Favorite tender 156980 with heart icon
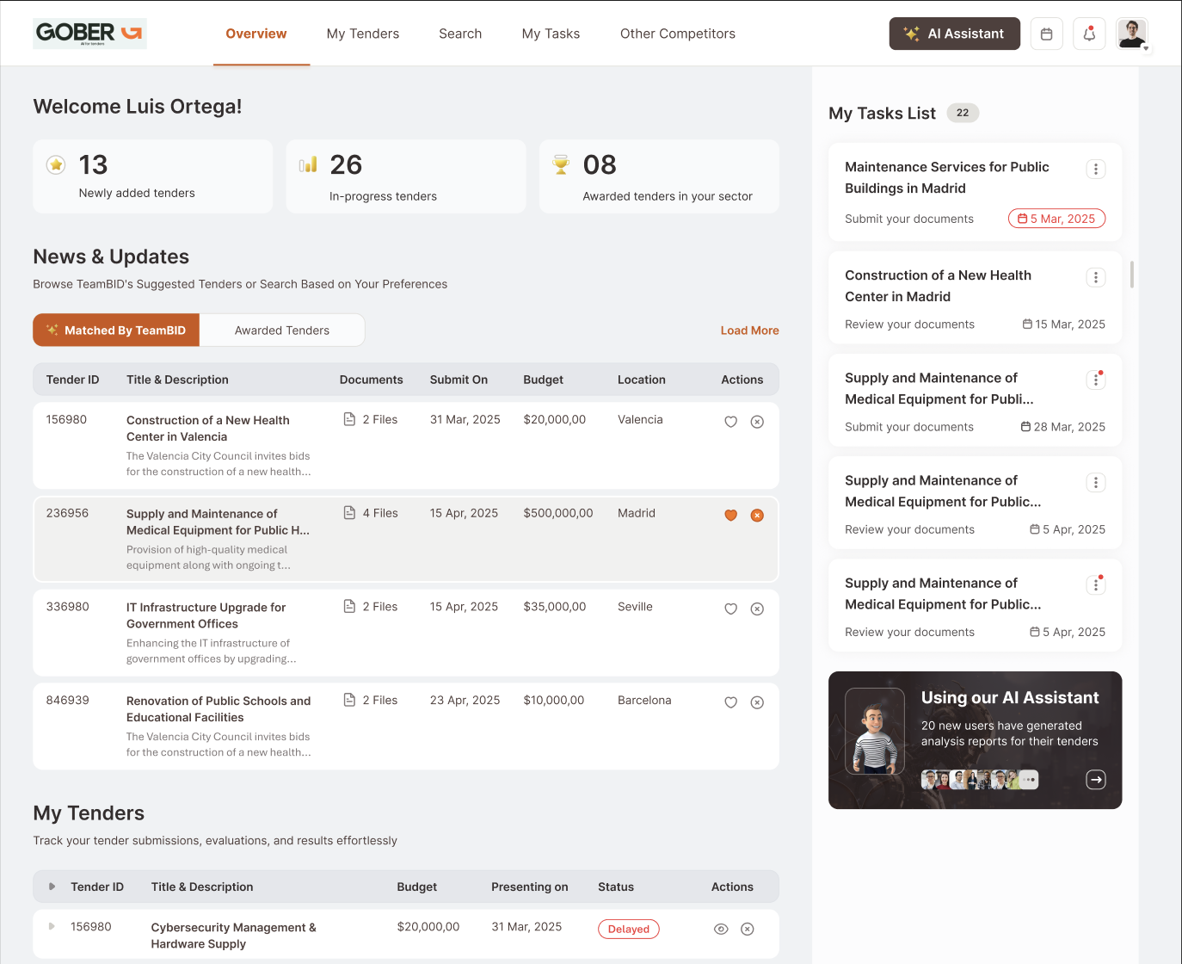 coord(730,422)
